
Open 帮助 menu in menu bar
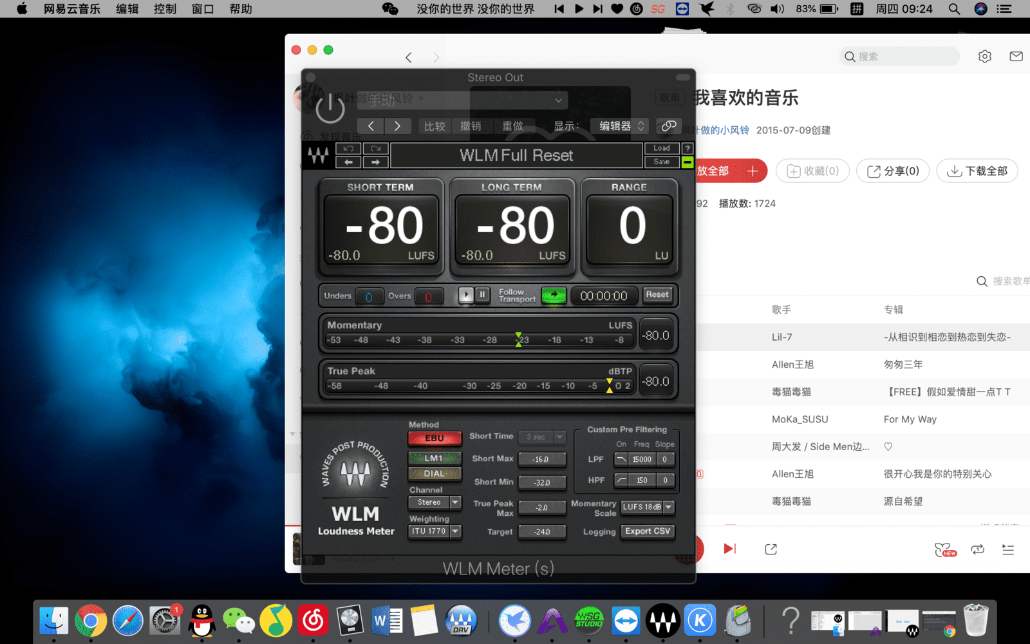241,9
